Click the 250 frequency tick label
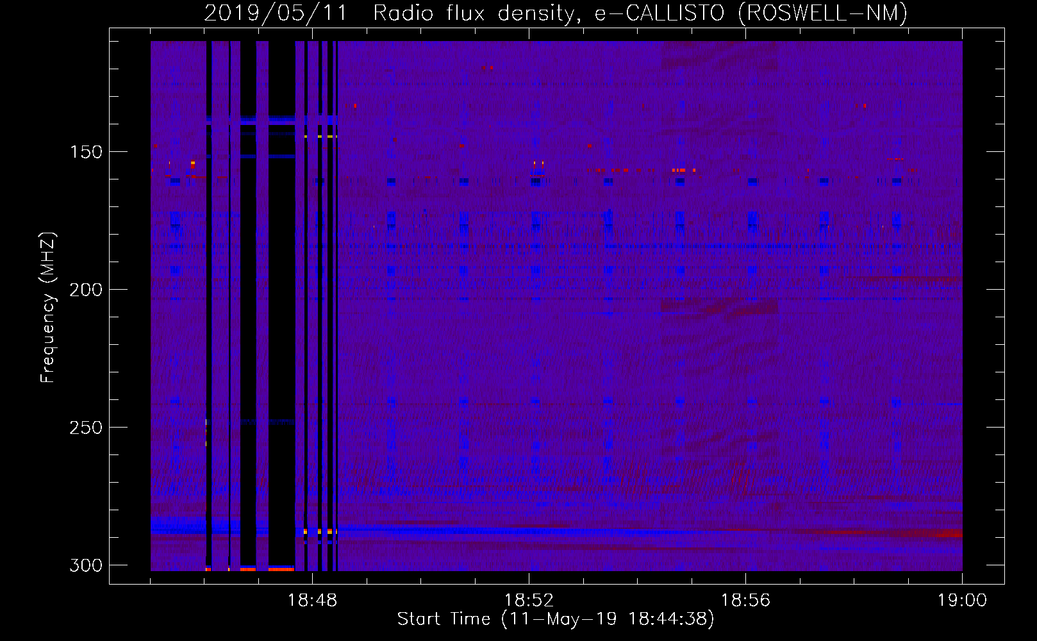The width and height of the screenshot is (1037, 641). click(x=86, y=428)
